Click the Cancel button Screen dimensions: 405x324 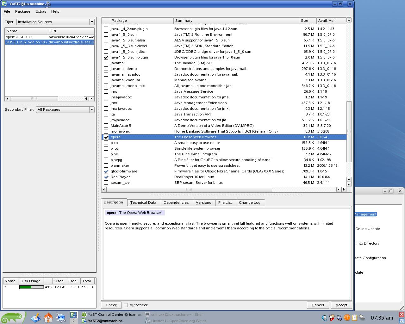318,305
